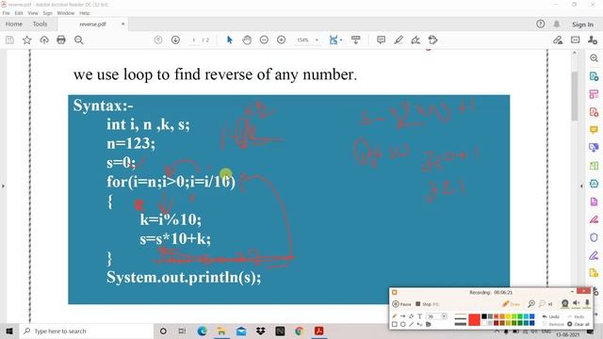The width and height of the screenshot is (603, 339).
Task: Select the highlight text pen
Action: pyautogui.click(x=399, y=40)
